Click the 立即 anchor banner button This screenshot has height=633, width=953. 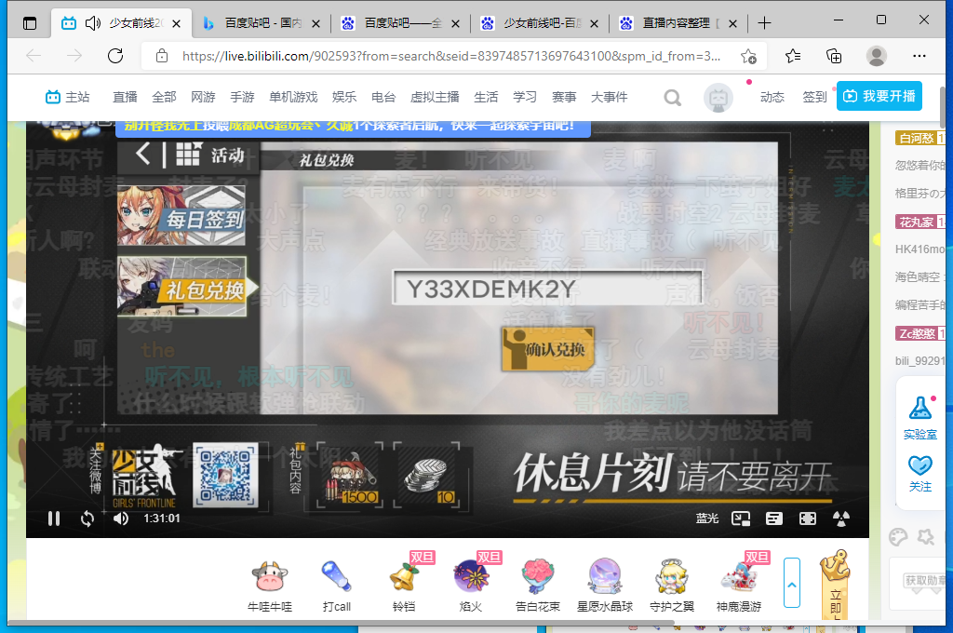[x=835, y=585]
